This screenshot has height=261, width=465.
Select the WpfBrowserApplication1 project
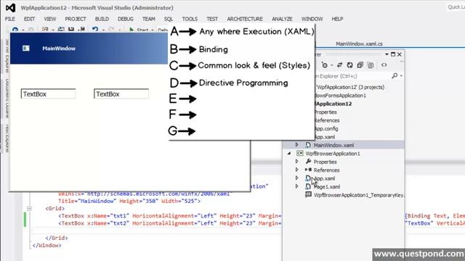click(x=333, y=154)
